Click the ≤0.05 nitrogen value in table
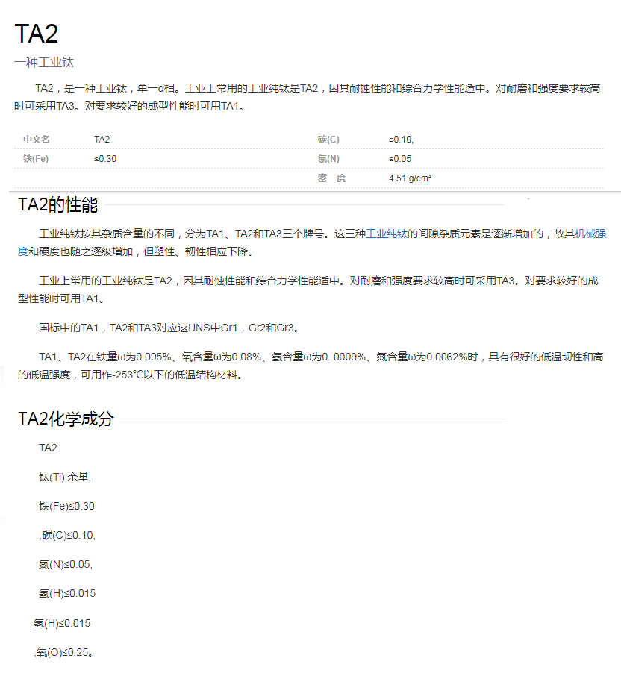 (x=399, y=159)
